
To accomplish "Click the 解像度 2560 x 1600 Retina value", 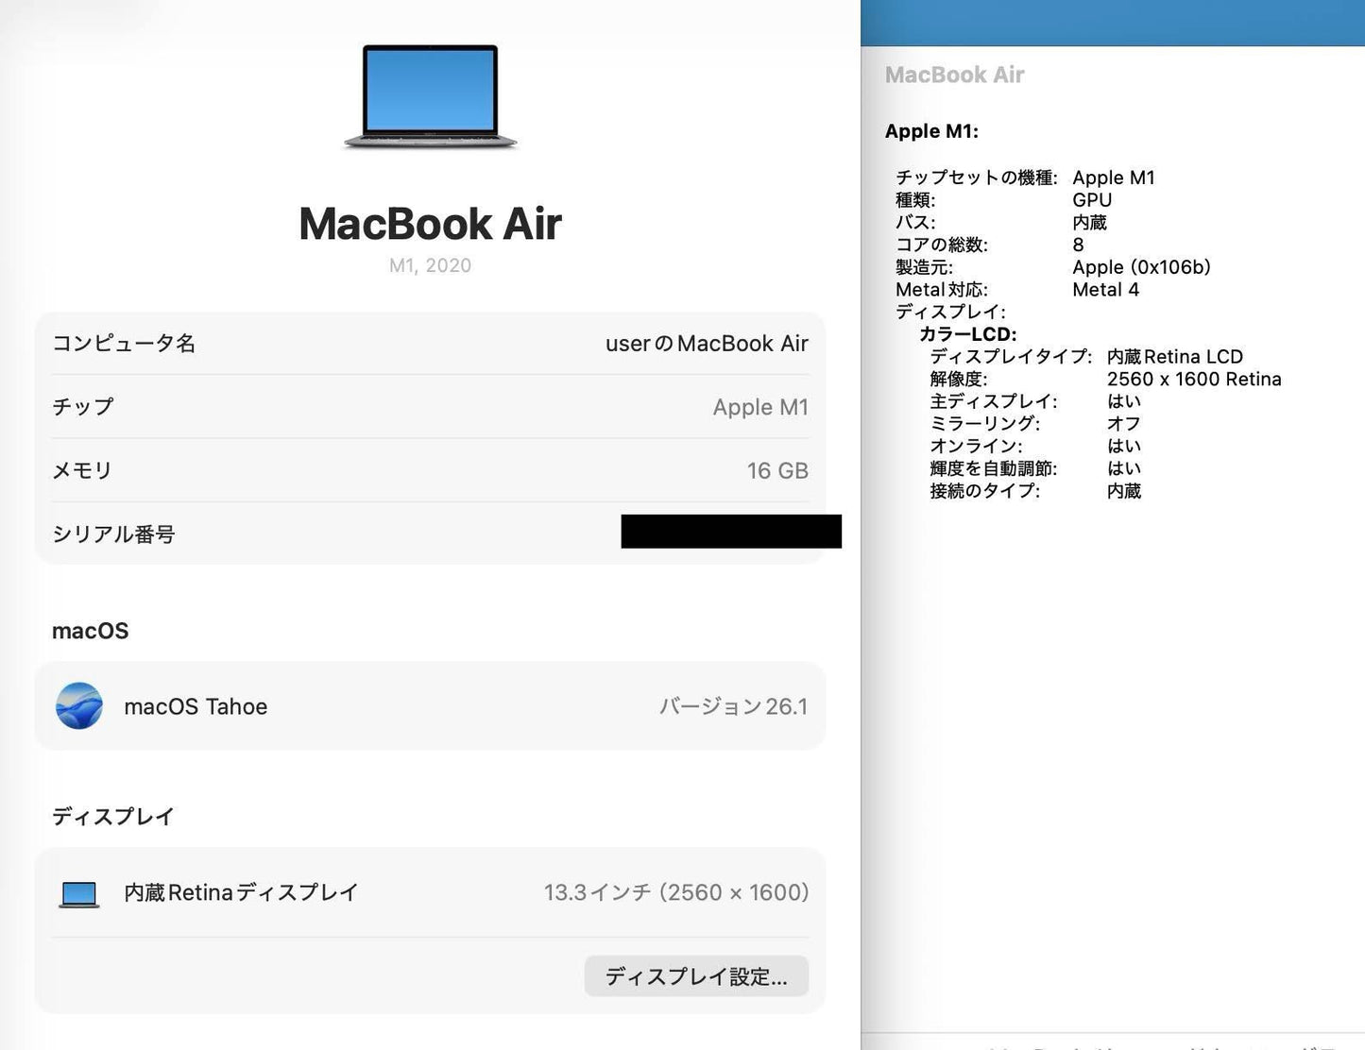I will point(1194,380).
